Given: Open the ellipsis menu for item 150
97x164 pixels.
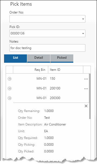Looking at the screenshot, I should click(x=86, y=79).
